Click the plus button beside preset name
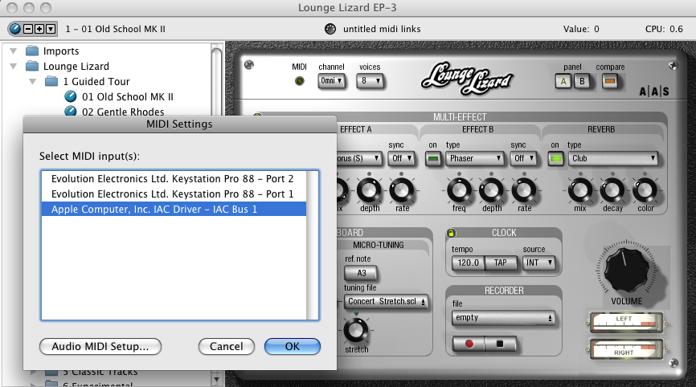This screenshot has width=696, height=387. [x=39, y=29]
